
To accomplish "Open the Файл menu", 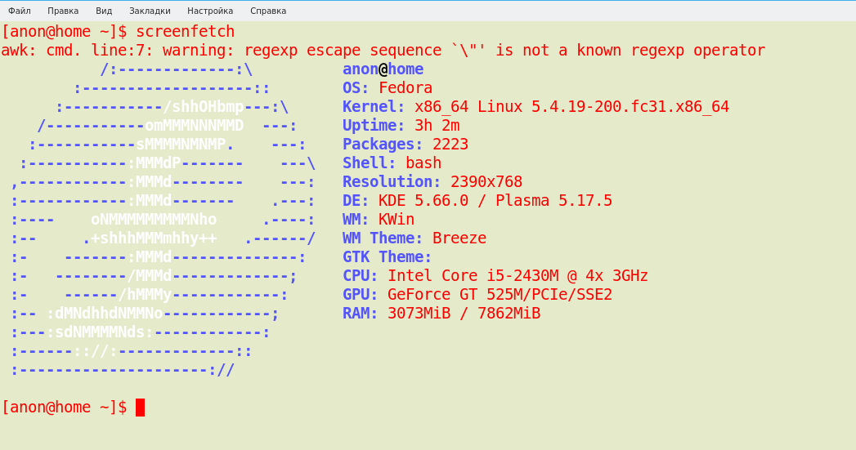I will pos(19,11).
